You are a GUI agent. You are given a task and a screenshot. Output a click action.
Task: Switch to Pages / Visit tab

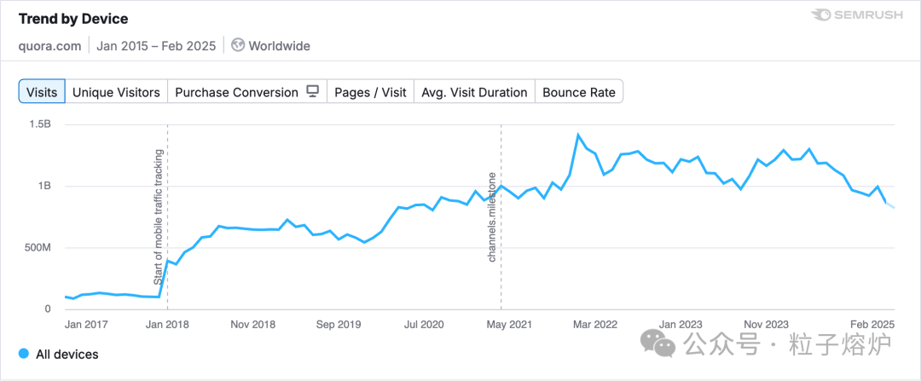coord(371,92)
